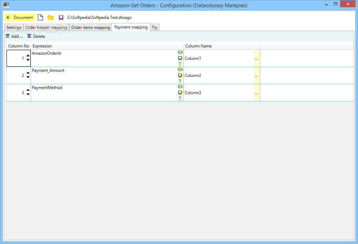This screenshot has width=358, height=244.
Task: Minimize the Amazon Get Orders window
Action: coord(326,4)
